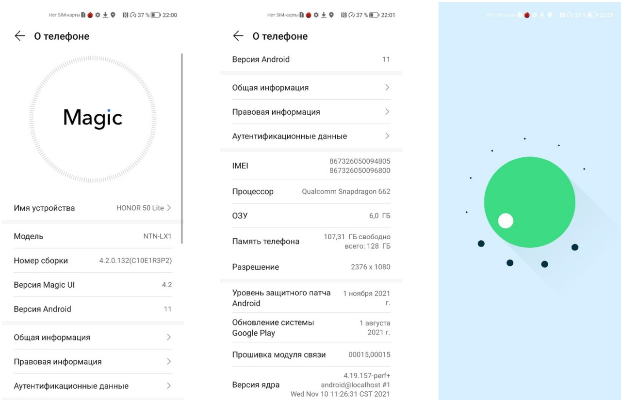Screen dimensions: 621x400
Task: Tap the Разрешение label
Action: (255, 267)
